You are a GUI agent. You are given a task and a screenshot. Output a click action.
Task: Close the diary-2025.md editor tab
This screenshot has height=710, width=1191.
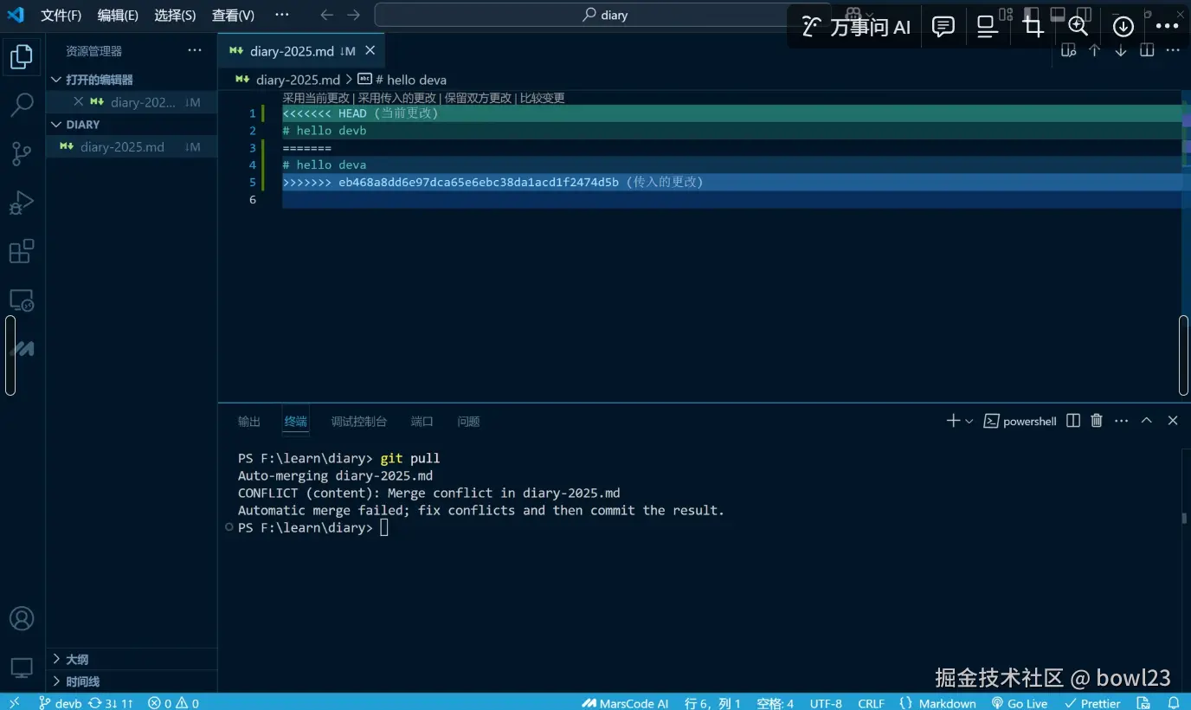point(370,51)
